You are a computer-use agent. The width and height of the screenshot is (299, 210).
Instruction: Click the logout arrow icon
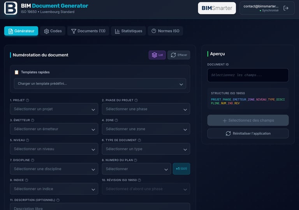click(286, 8)
